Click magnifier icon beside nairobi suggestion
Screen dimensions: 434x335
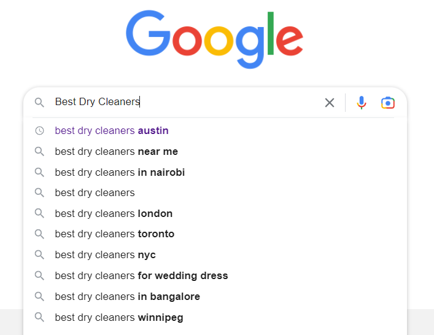pyautogui.click(x=39, y=172)
